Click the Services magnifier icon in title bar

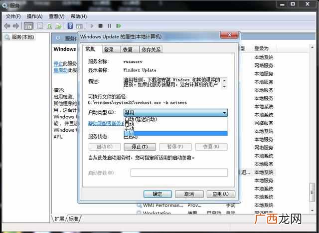tap(4, 5)
